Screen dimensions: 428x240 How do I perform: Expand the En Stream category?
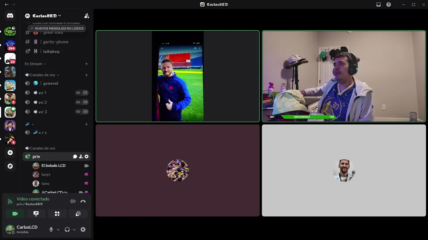point(35,64)
